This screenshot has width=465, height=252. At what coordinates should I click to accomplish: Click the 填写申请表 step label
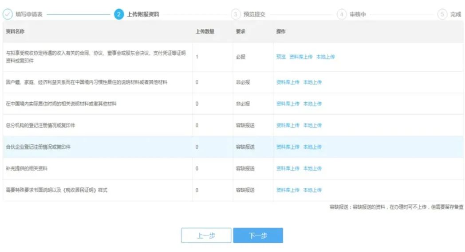pyautogui.click(x=29, y=14)
